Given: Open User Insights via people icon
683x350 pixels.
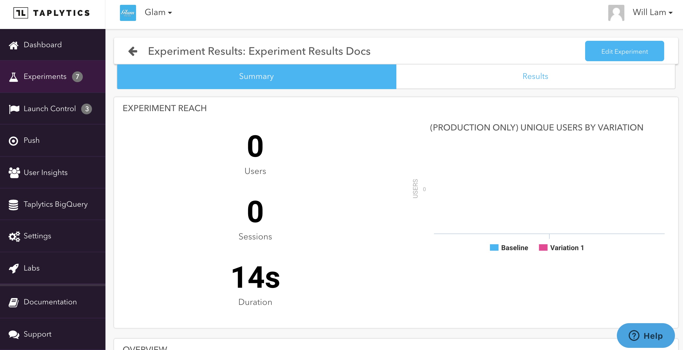Looking at the screenshot, I should 14,173.
